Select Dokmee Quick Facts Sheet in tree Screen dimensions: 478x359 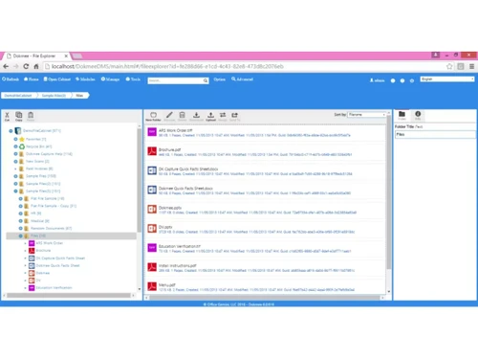coord(57,265)
